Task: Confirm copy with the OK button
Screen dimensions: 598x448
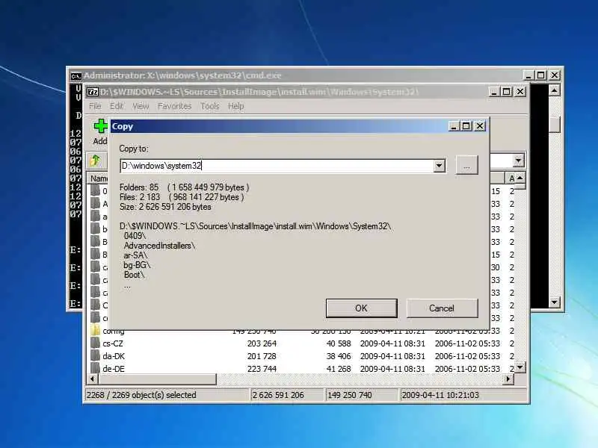Action: tap(361, 308)
